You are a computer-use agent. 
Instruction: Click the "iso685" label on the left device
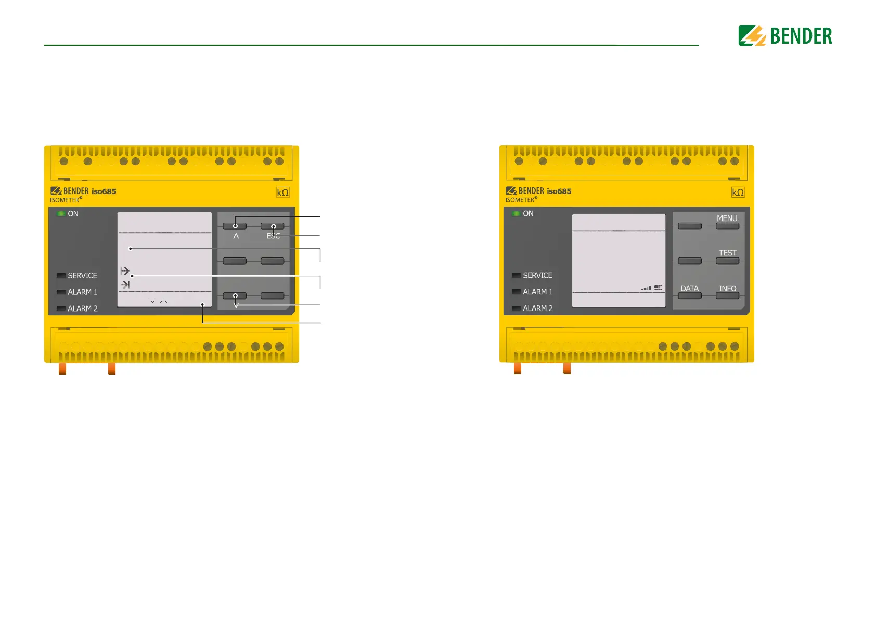pyautogui.click(x=104, y=191)
